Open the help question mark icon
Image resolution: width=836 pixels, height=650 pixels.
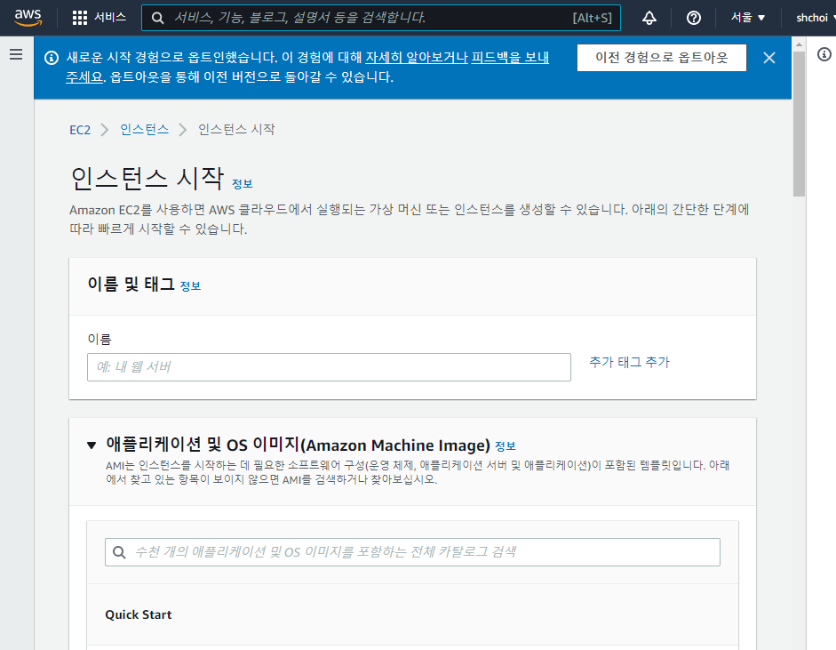694,18
